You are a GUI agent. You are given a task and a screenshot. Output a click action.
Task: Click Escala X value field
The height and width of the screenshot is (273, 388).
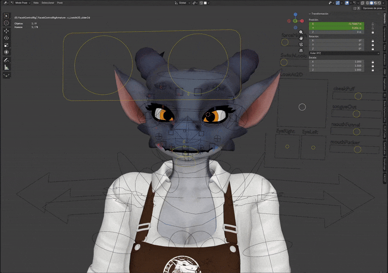[x=336, y=62]
